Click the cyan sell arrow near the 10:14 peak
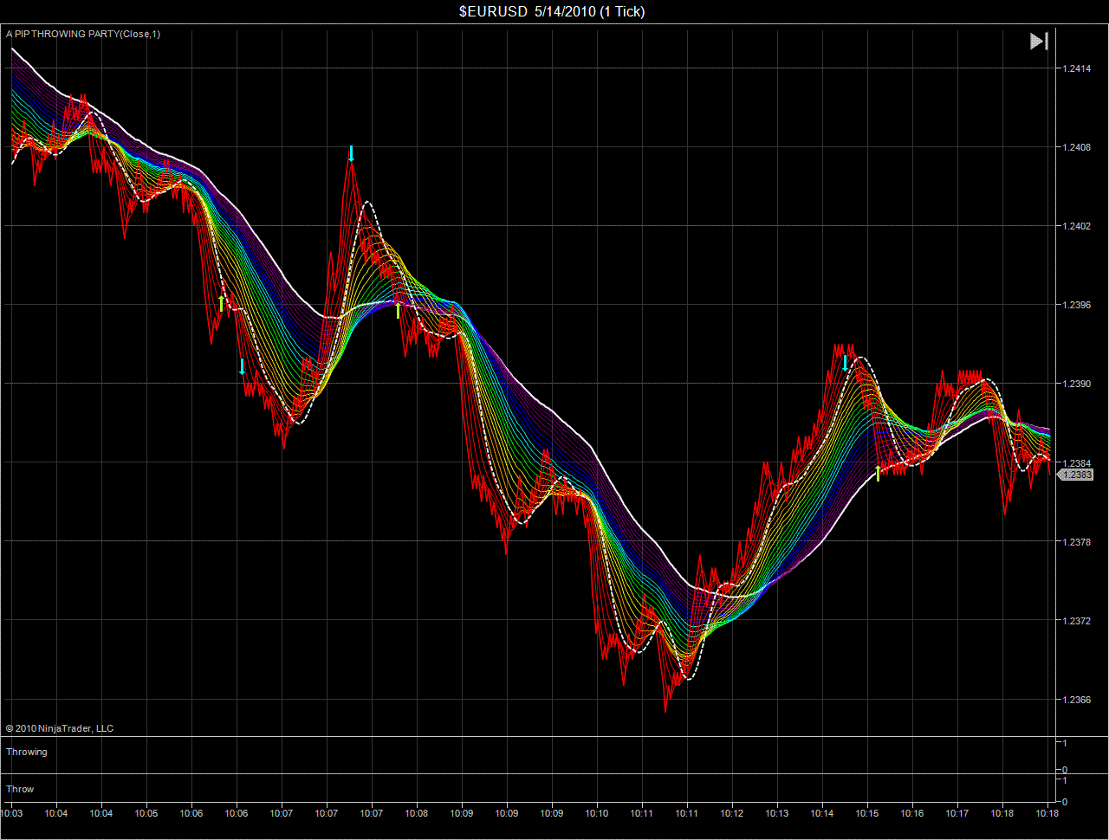 pos(845,363)
